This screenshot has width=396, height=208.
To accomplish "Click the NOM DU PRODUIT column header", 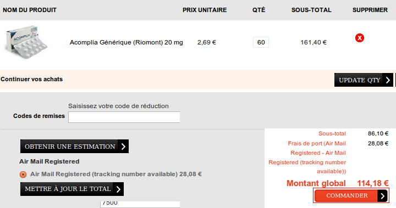I will (30, 10).
